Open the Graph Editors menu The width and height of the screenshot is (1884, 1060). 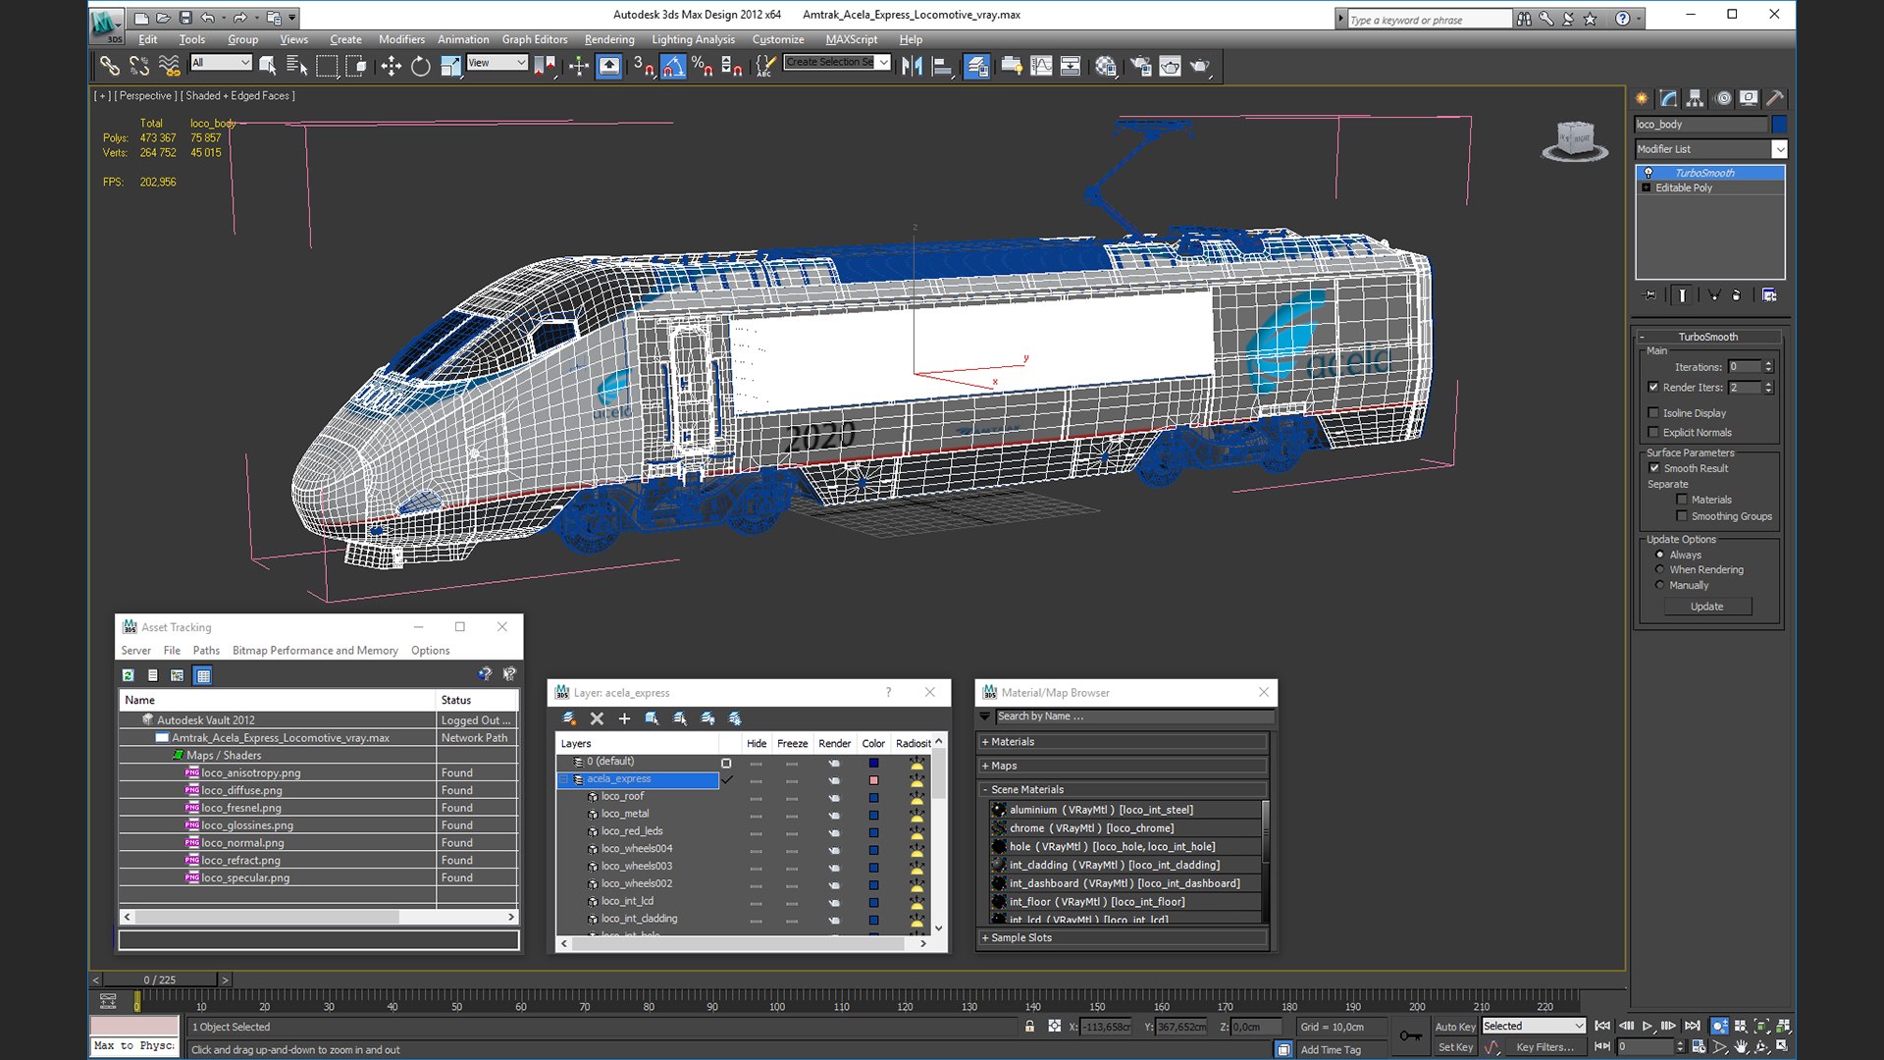pyautogui.click(x=535, y=39)
